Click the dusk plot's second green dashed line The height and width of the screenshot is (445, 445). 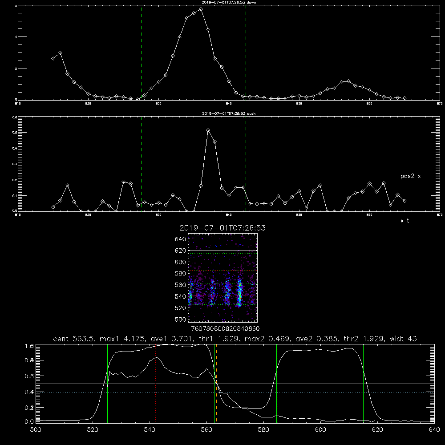(246, 164)
